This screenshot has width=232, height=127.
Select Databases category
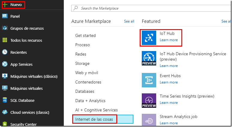(85, 92)
